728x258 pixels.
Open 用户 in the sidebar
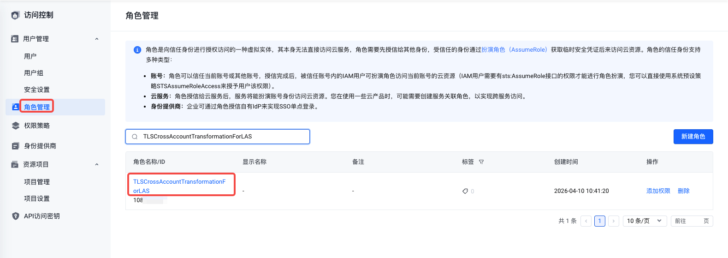click(x=30, y=56)
